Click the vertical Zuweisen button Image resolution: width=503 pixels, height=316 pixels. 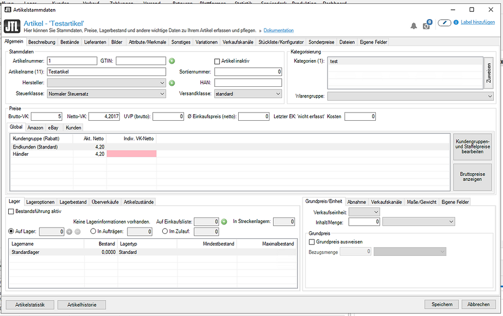click(489, 73)
